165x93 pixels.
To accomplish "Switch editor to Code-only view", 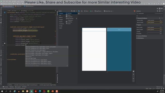I will (158, 9).
